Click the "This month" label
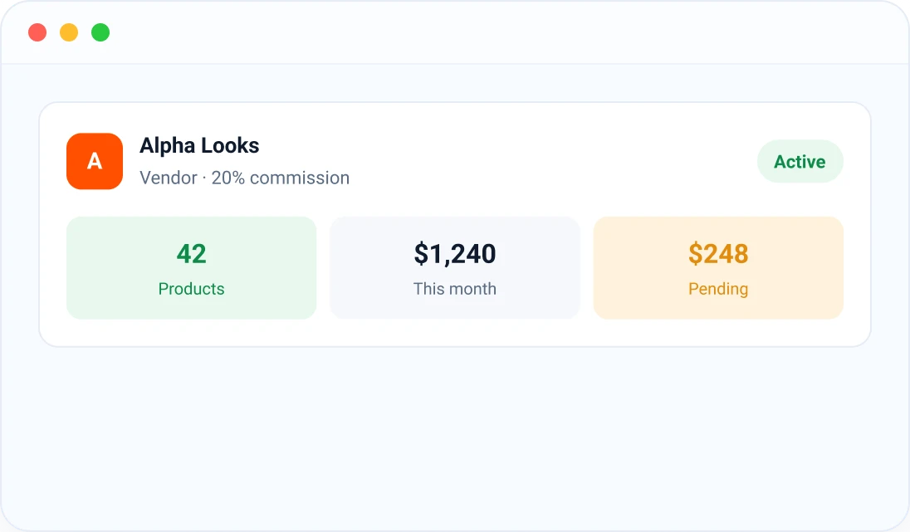Image resolution: width=910 pixels, height=532 pixels. coord(455,289)
